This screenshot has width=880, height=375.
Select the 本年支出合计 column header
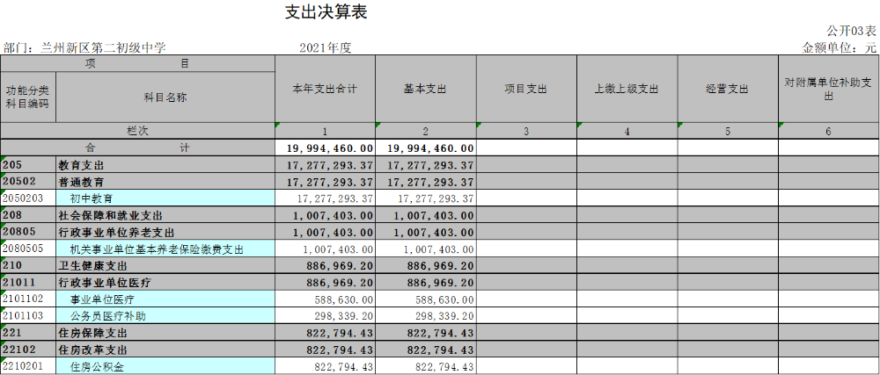(x=325, y=90)
